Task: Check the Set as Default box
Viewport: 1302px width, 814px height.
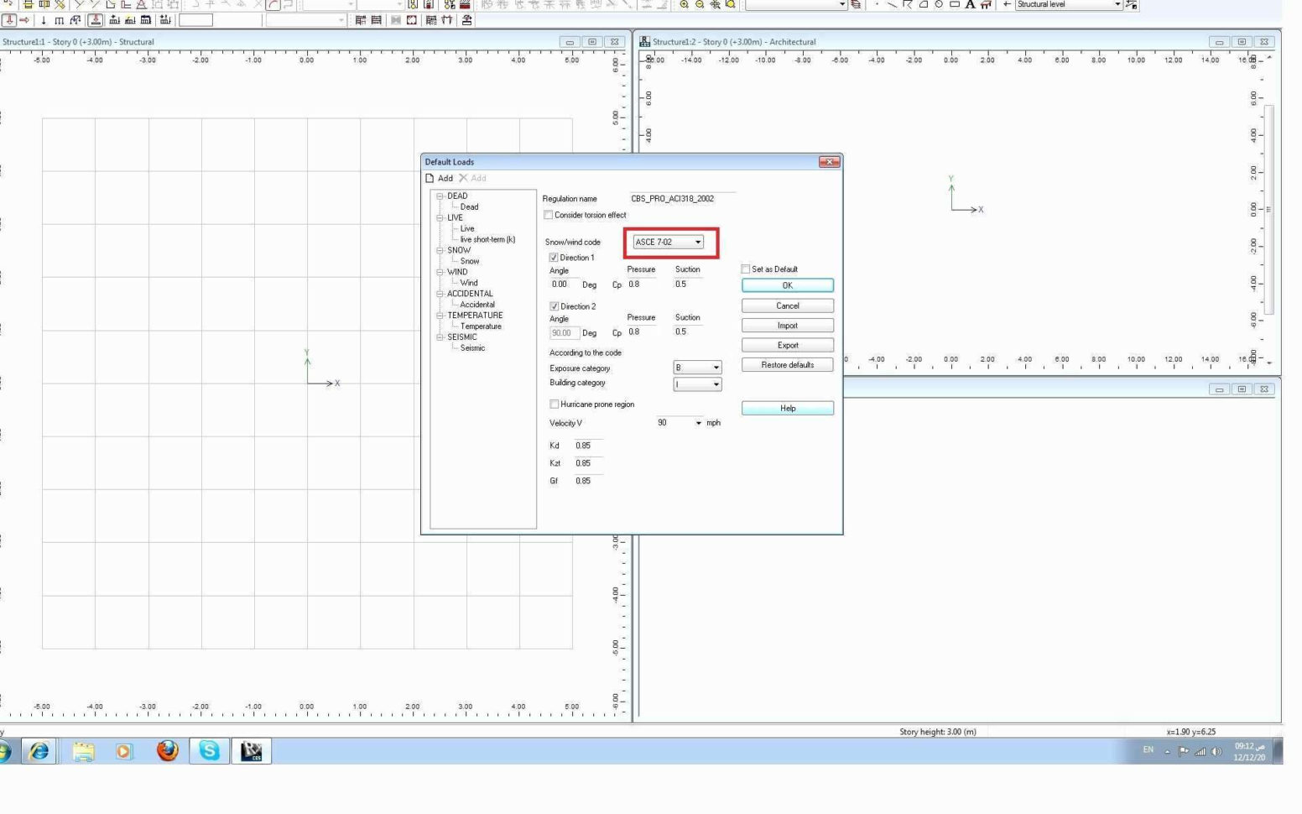Action: tap(745, 269)
